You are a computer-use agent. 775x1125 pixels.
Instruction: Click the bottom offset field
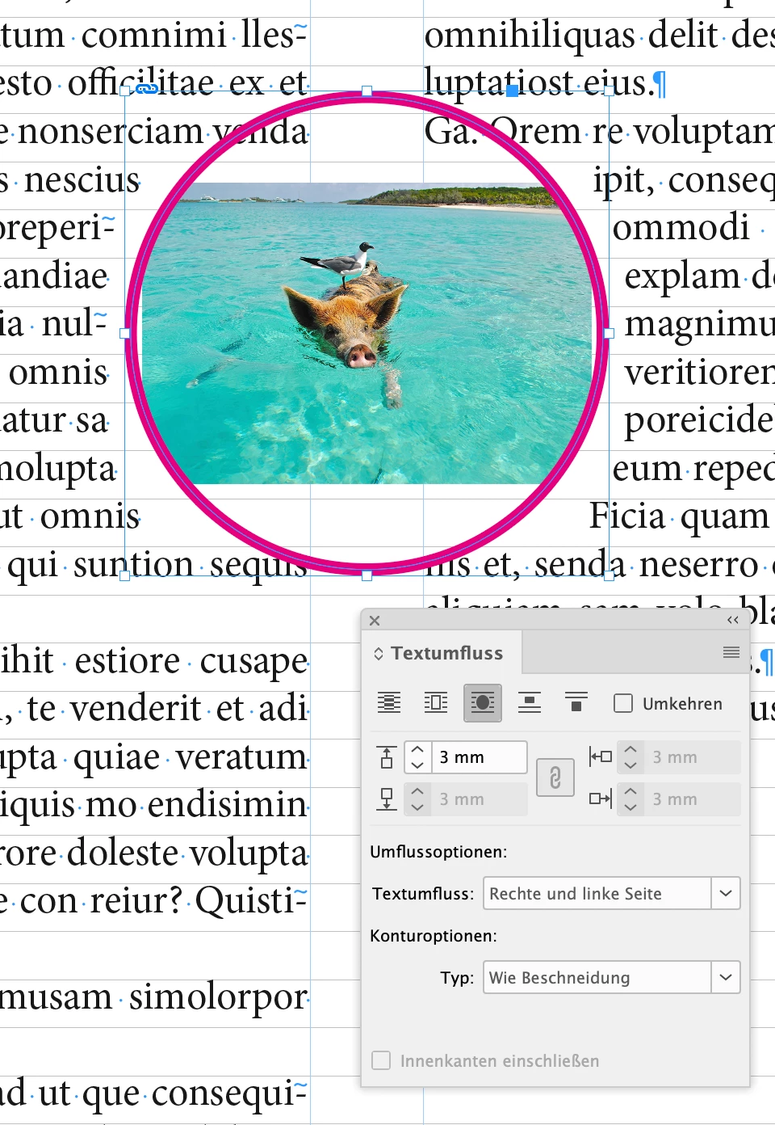[x=480, y=799]
